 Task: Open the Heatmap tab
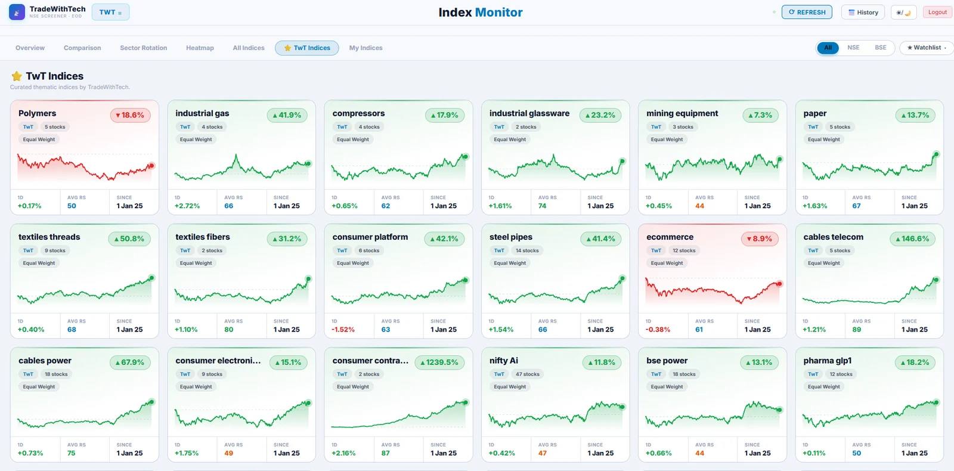pos(200,48)
